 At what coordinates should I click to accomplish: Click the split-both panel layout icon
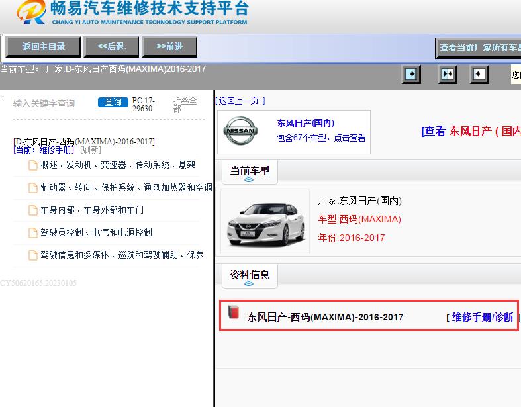pos(448,73)
